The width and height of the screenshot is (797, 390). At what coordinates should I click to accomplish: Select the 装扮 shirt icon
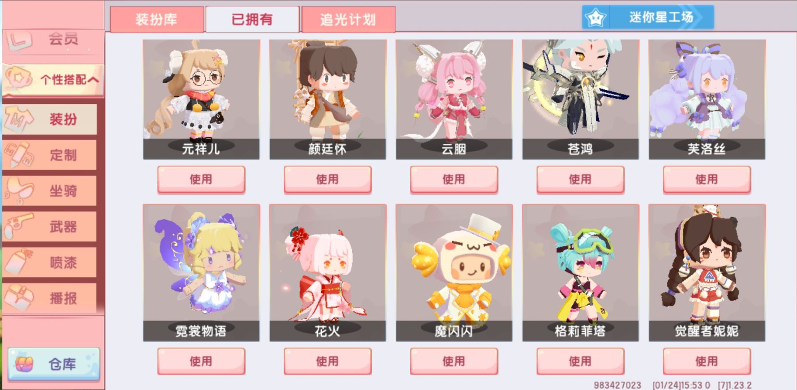click(19, 119)
